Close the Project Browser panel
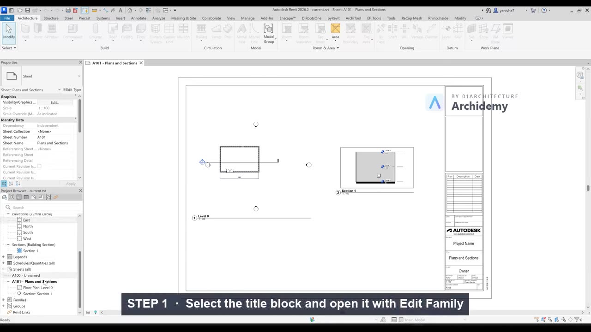The image size is (591, 332). 80,190
